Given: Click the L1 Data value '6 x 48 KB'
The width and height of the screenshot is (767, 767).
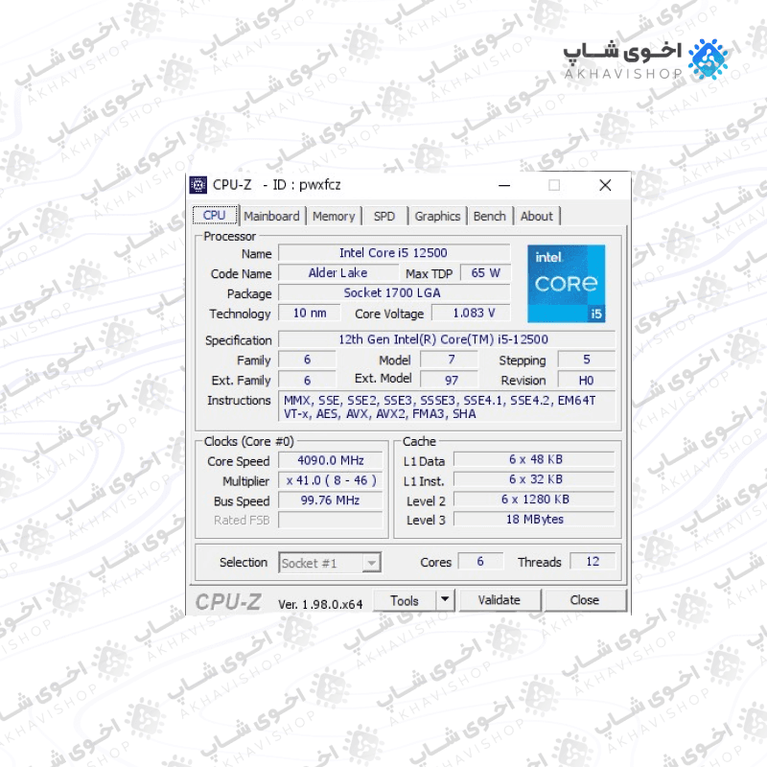Looking at the screenshot, I should (x=534, y=459).
